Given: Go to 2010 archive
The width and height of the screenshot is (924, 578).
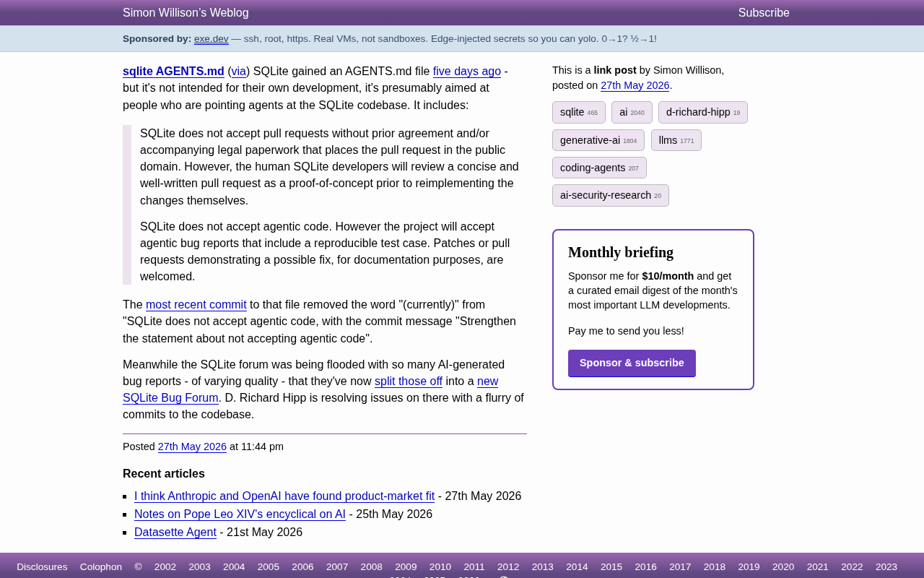Looking at the screenshot, I should pos(440,567).
